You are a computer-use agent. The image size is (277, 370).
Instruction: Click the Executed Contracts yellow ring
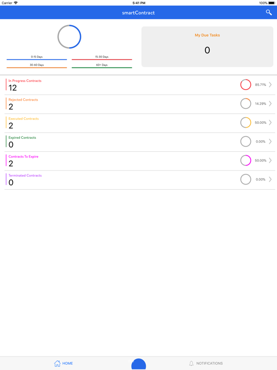point(246,122)
